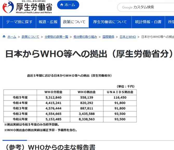The width and height of the screenshot is (174, 150).
Task: Open the 厚生労働省について menu
Action: (x=110, y=22)
